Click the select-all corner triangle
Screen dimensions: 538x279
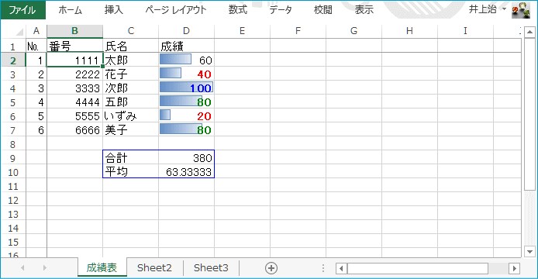coord(19,32)
